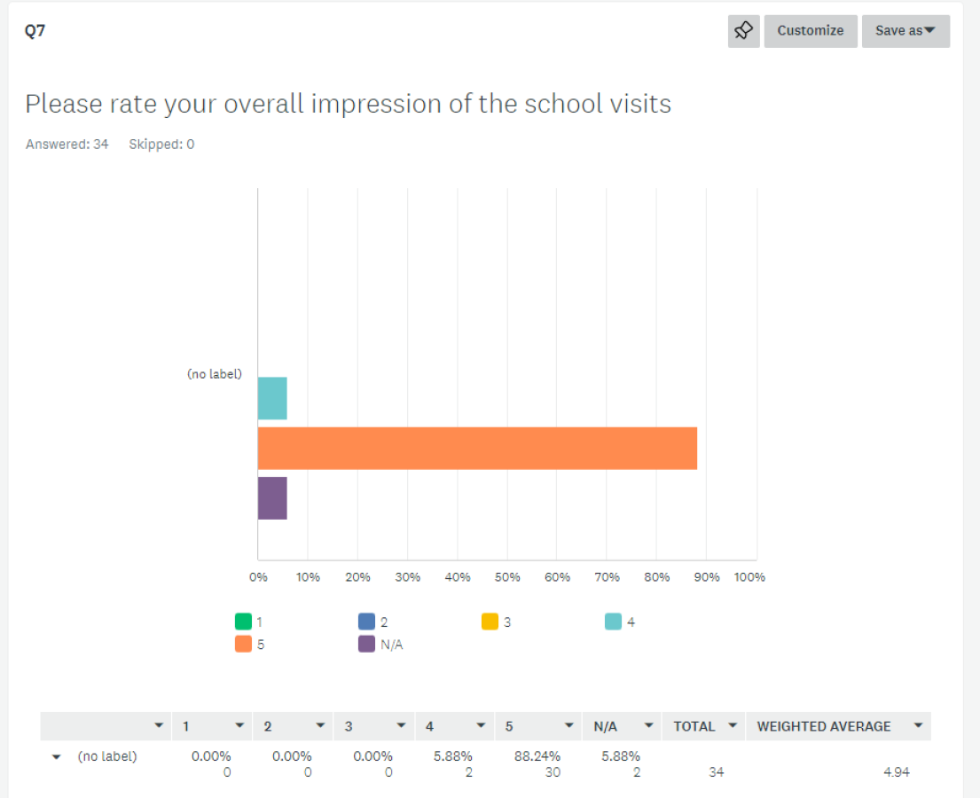Toggle green legend swatch for rating 1
Screen dimensions: 980x798
point(243,622)
